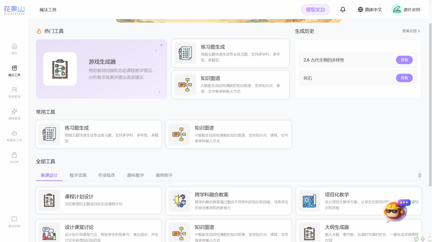Switch to the 作业批改 tab
Viewport: 432px width, 242px height.
point(107,175)
